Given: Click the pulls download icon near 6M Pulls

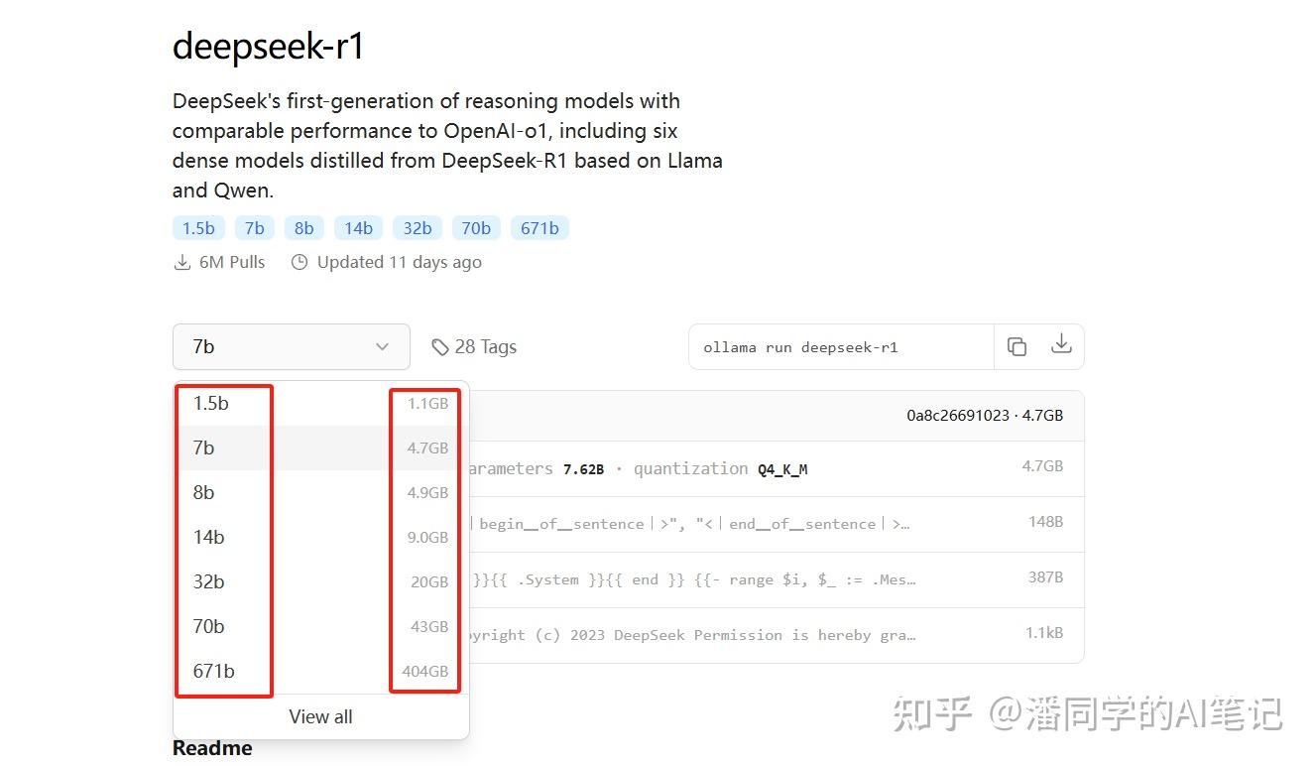Looking at the screenshot, I should pos(182,263).
